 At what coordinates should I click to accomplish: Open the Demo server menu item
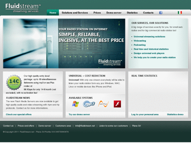point(114,13)
